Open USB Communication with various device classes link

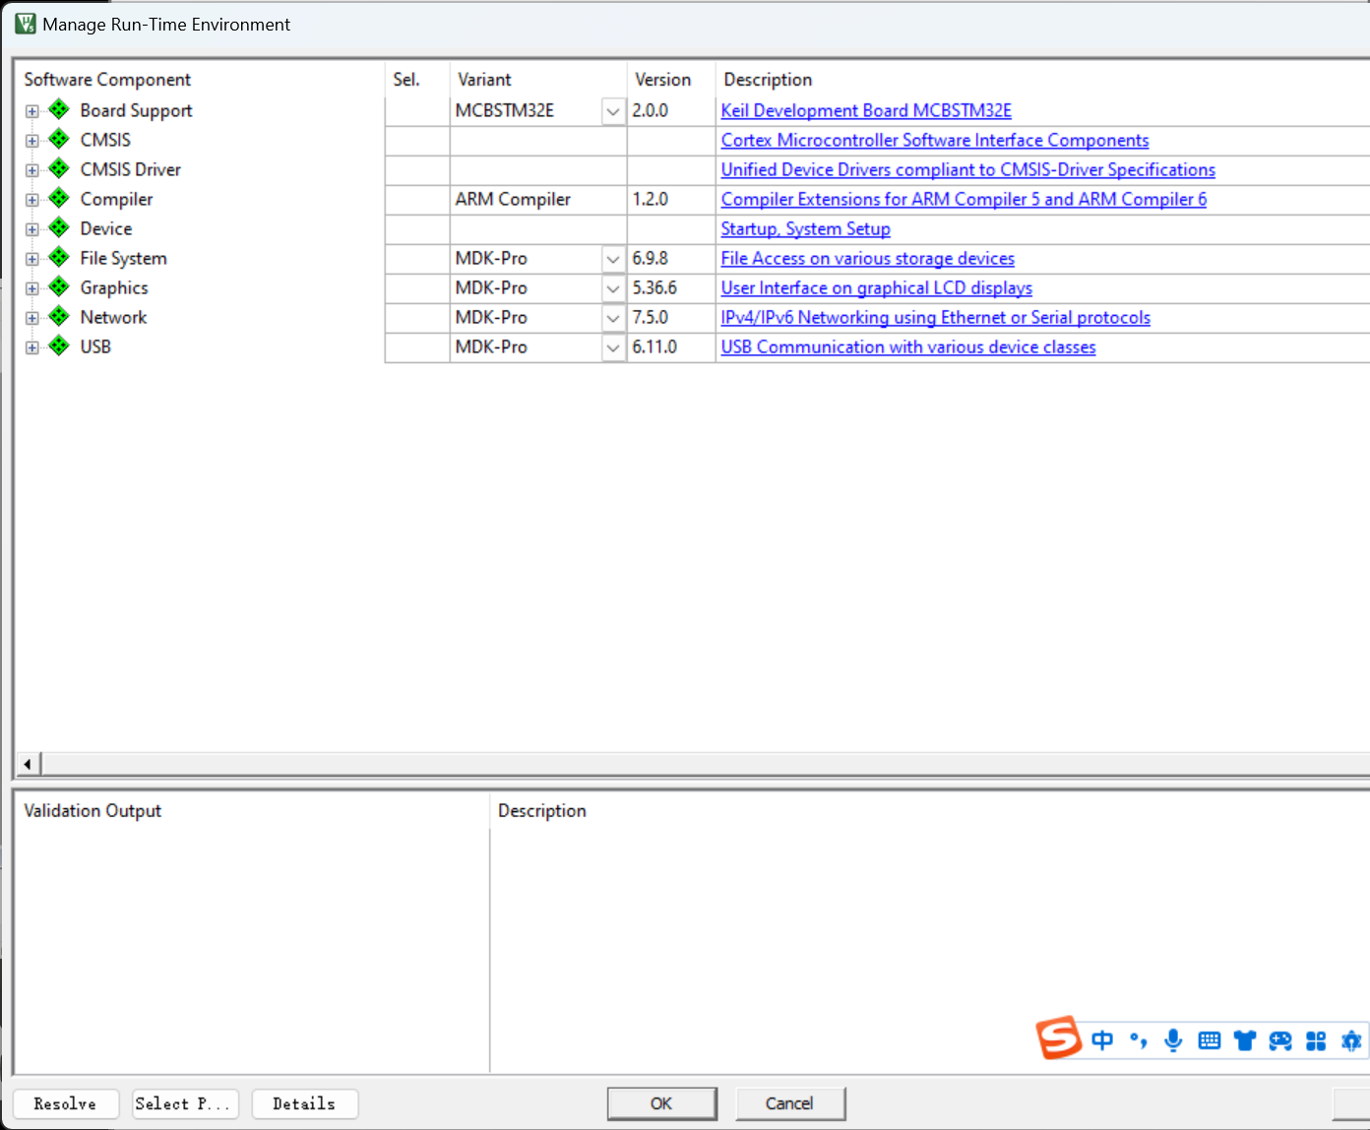point(908,346)
